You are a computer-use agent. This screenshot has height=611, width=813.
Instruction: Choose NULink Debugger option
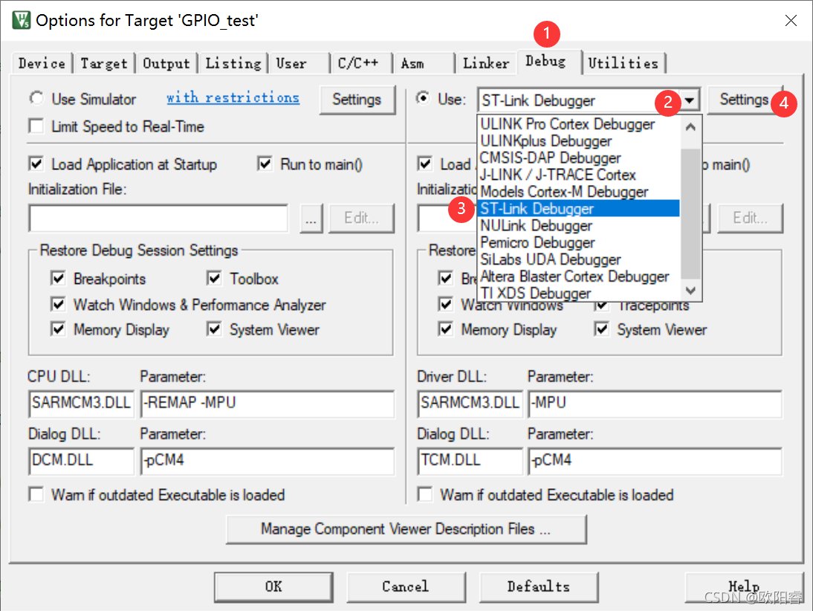click(x=578, y=226)
